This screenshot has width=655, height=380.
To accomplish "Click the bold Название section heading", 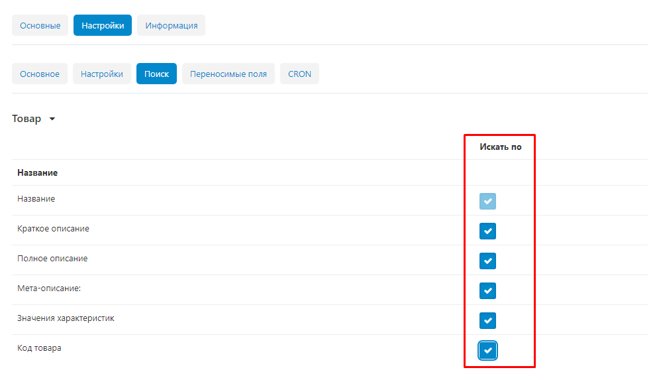I will coord(37,172).
